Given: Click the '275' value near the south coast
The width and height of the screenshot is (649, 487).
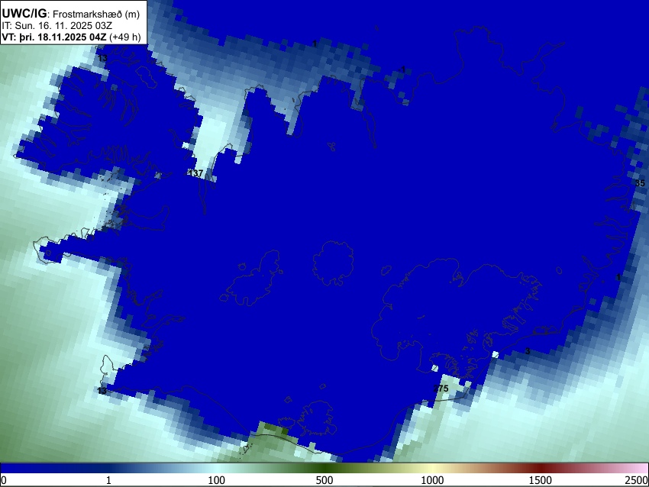Looking at the screenshot, I should click(441, 389).
